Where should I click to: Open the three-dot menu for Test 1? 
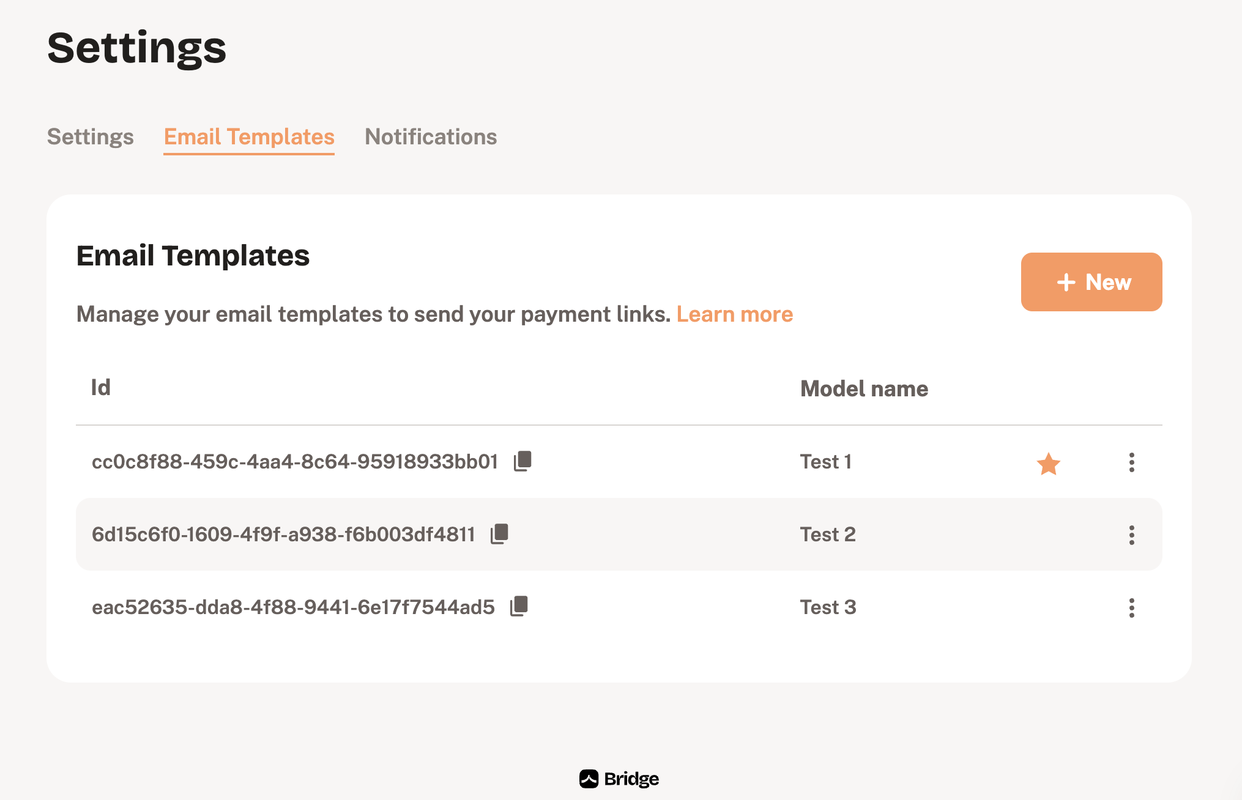coord(1131,462)
